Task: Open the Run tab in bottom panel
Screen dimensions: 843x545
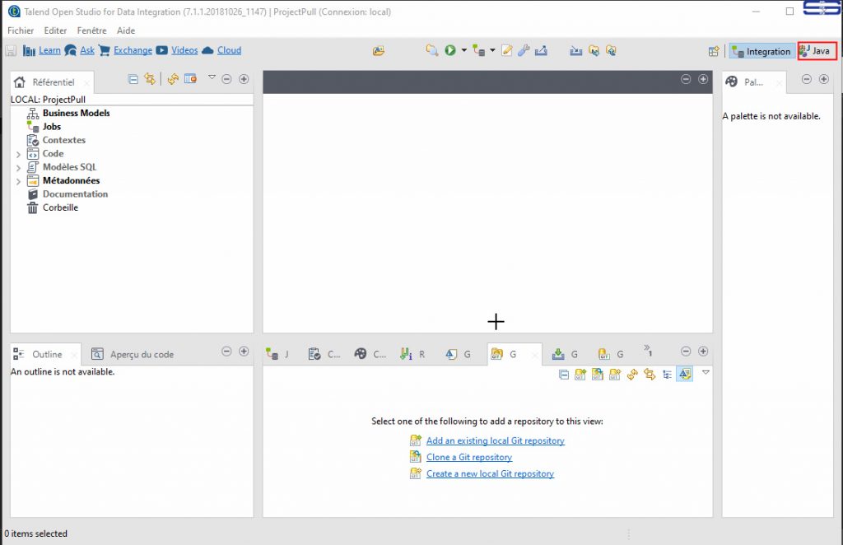Action: click(x=412, y=354)
